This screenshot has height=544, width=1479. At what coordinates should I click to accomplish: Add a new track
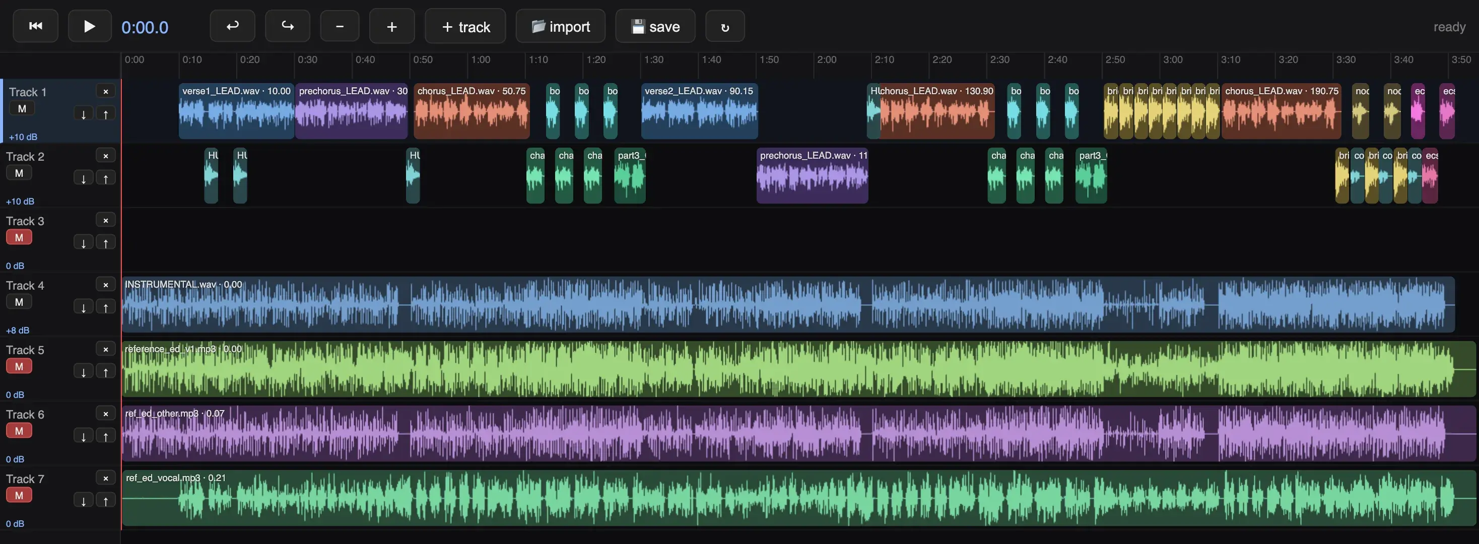tap(465, 26)
